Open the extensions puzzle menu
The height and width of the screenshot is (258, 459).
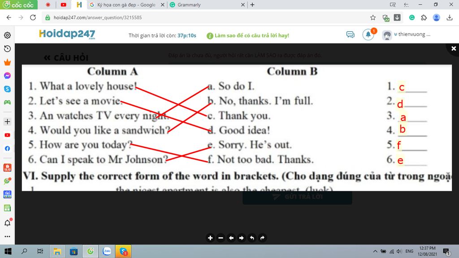pos(424,17)
